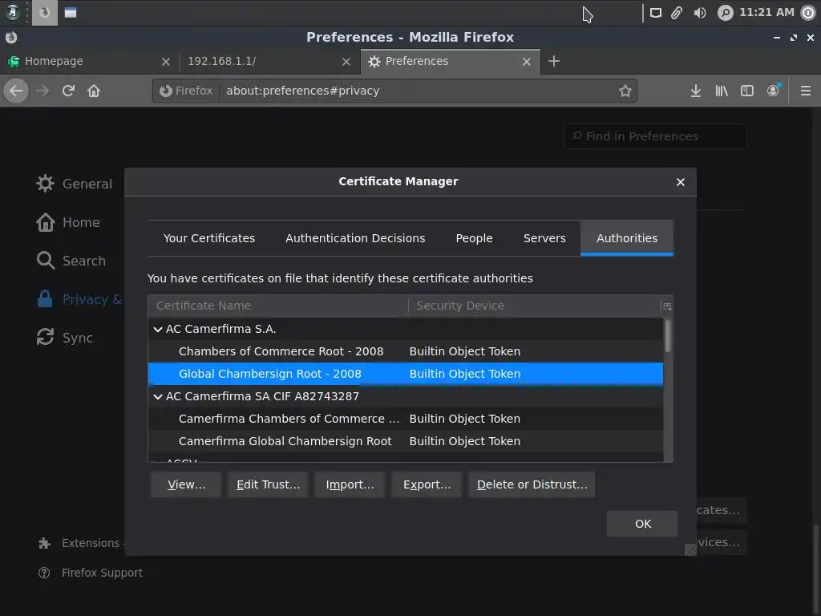Screen dimensions: 821x616
Task: Collapse the AC Camerfirma SA CIF A82743287 group
Action: [158, 396]
